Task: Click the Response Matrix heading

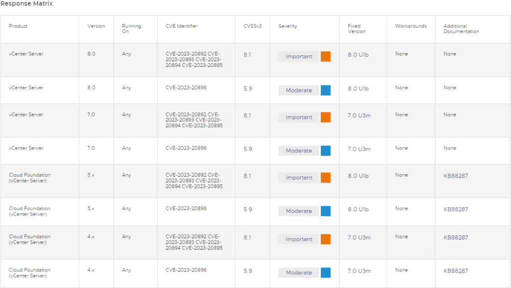Action: (x=26, y=3)
